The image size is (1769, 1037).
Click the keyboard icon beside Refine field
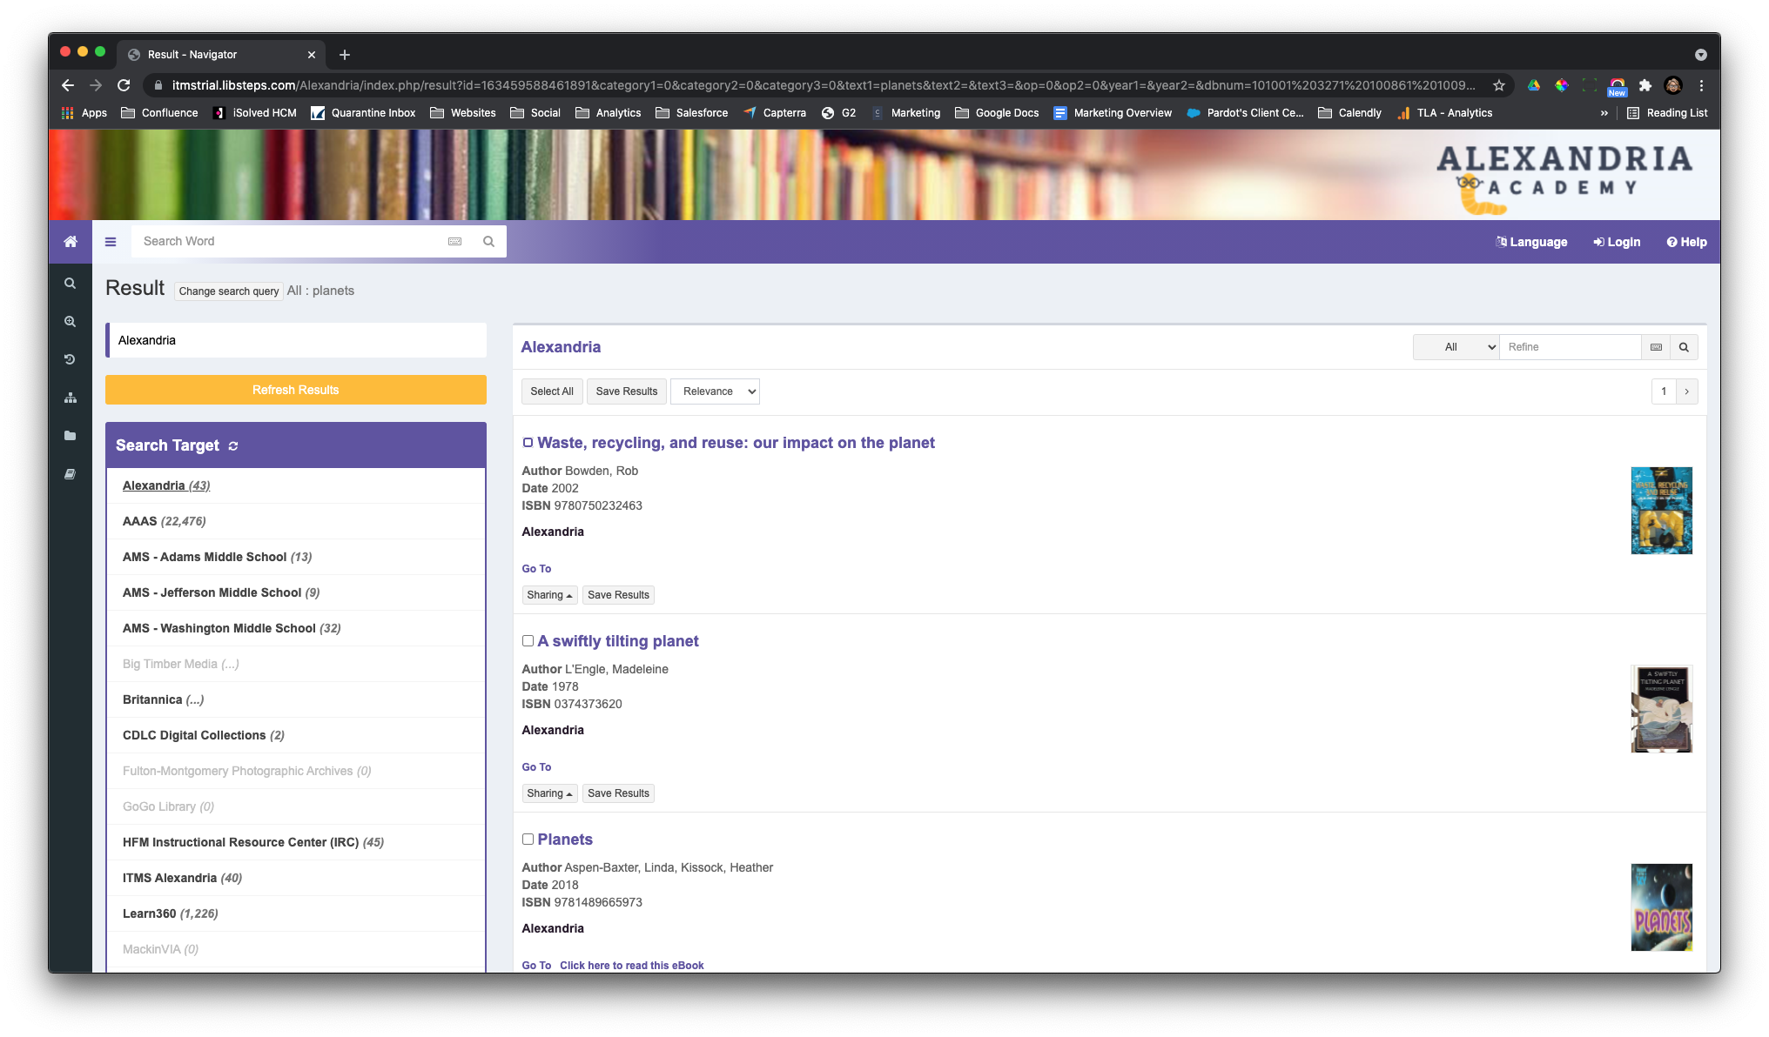click(1656, 347)
